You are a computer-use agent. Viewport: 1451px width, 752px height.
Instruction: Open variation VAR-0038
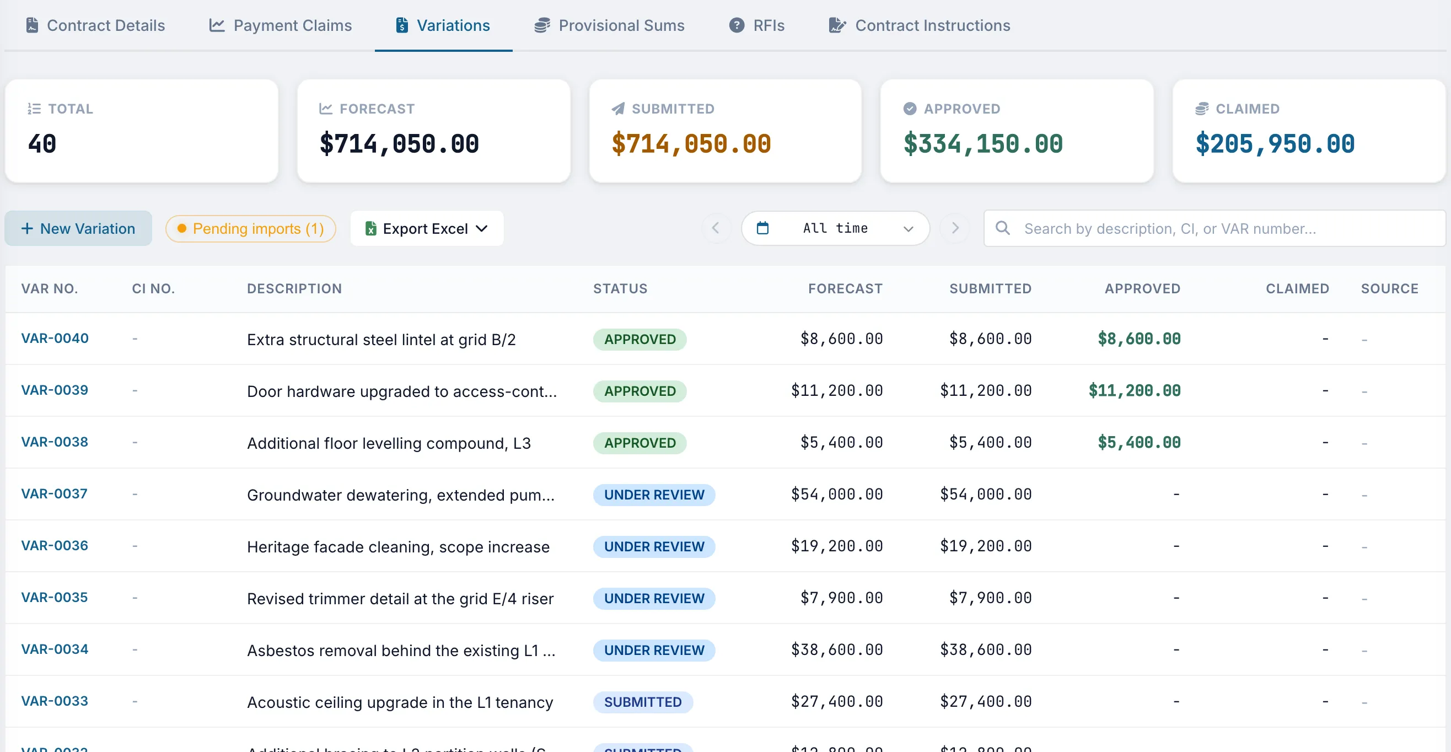point(55,442)
